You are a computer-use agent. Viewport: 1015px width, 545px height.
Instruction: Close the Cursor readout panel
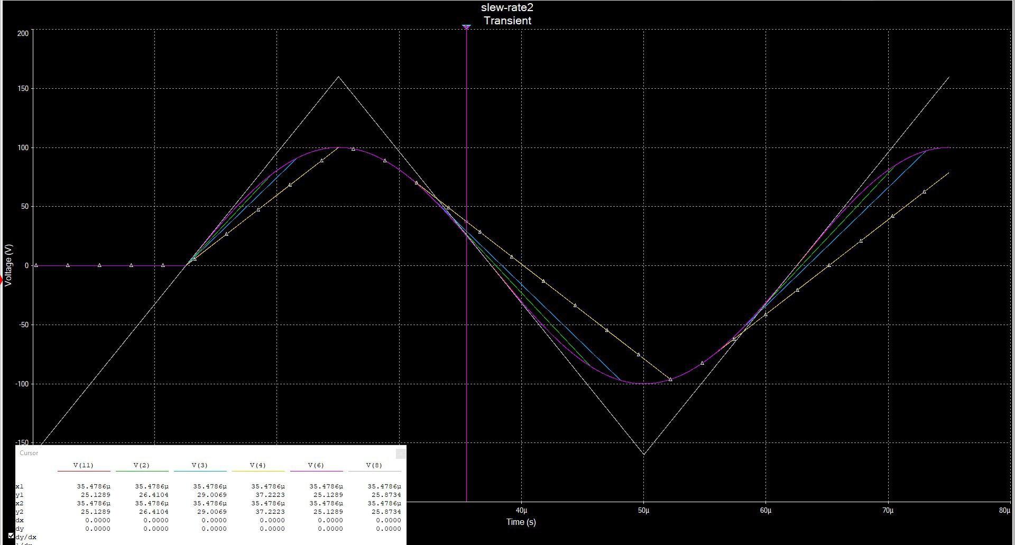pos(401,453)
